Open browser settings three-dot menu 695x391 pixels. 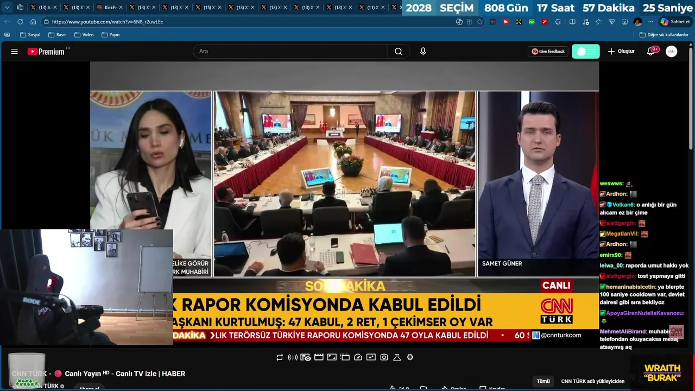pos(650,22)
